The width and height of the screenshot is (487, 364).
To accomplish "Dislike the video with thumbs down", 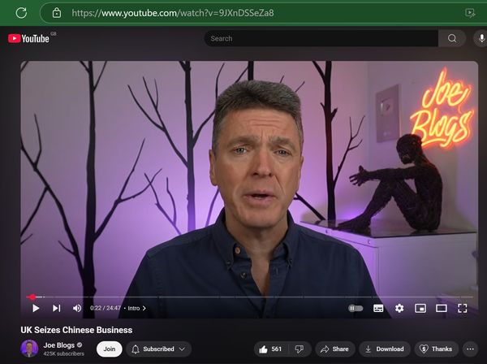I will (300, 349).
